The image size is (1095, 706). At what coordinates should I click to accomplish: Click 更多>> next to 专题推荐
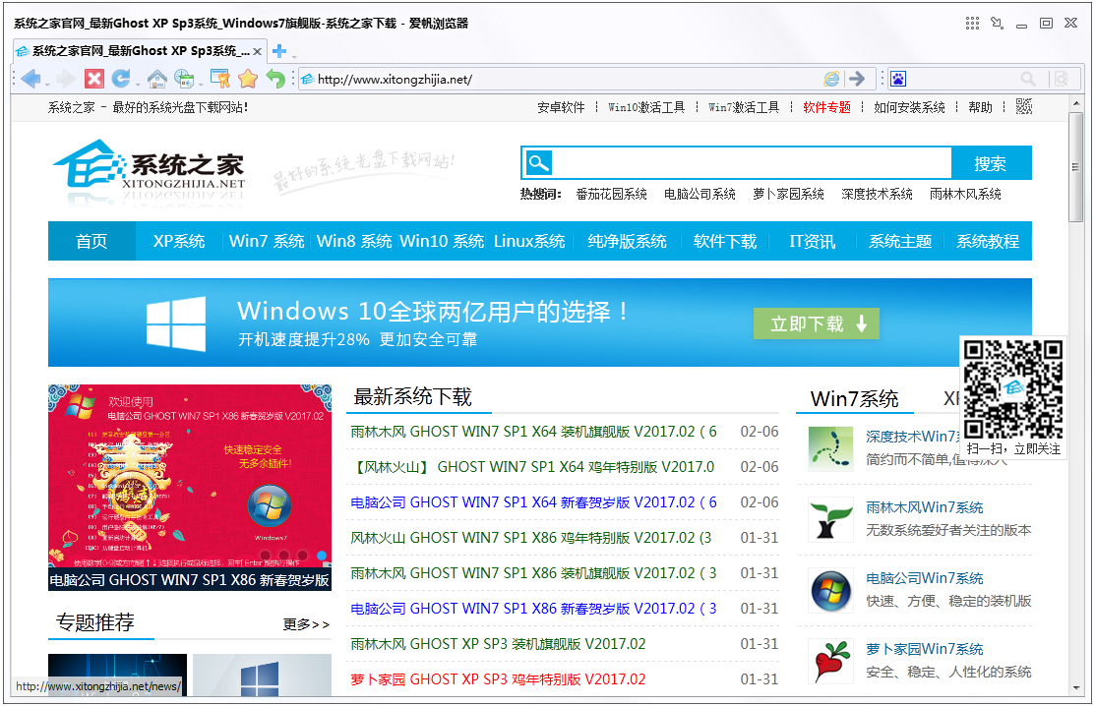[306, 624]
